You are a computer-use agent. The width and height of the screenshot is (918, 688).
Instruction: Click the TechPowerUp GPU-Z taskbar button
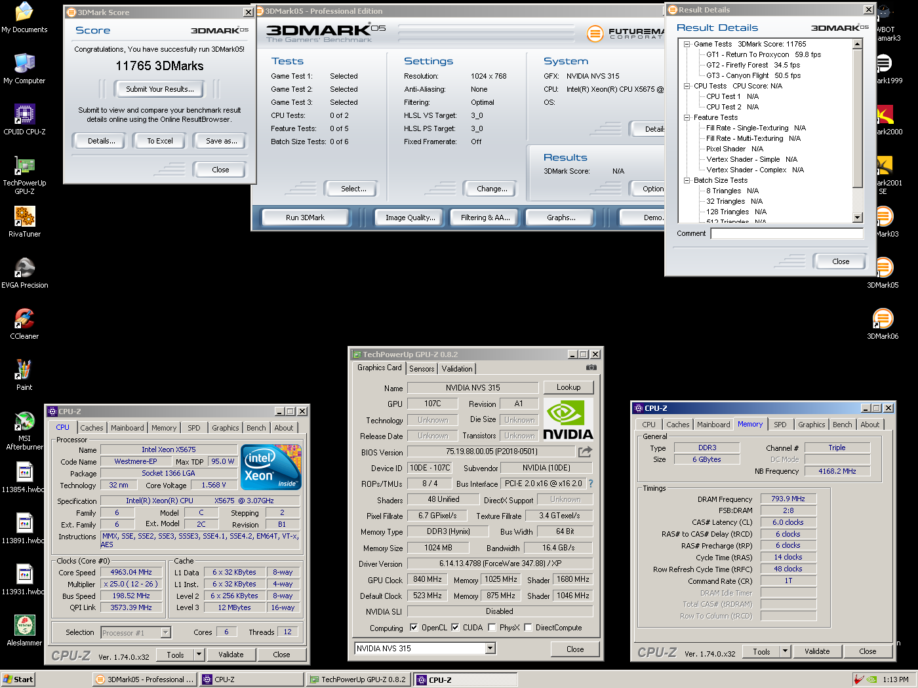[358, 679]
